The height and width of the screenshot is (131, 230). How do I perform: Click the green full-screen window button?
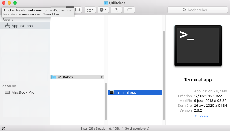(15, 3)
